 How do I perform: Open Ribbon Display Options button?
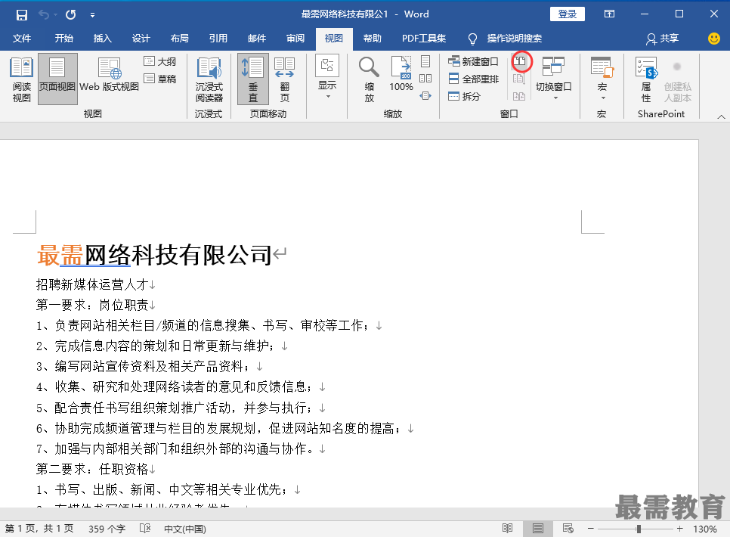click(609, 14)
